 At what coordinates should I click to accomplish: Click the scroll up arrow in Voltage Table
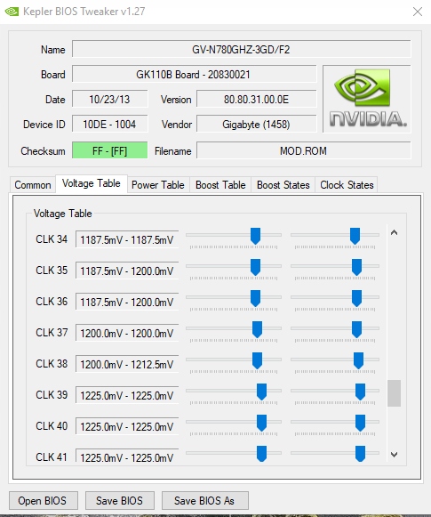pos(394,232)
